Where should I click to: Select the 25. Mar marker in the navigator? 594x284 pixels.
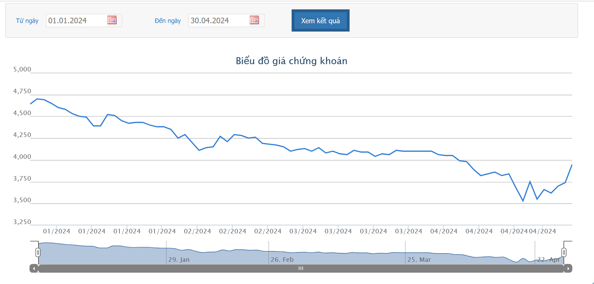tap(419, 259)
